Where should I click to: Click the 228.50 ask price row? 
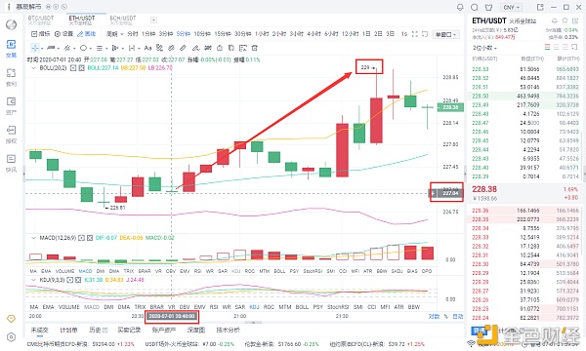pyautogui.click(x=524, y=96)
